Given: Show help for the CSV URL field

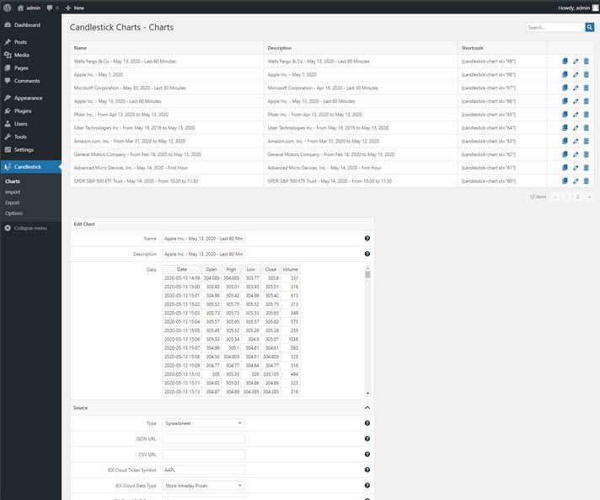Looking at the screenshot, I should (x=367, y=454).
